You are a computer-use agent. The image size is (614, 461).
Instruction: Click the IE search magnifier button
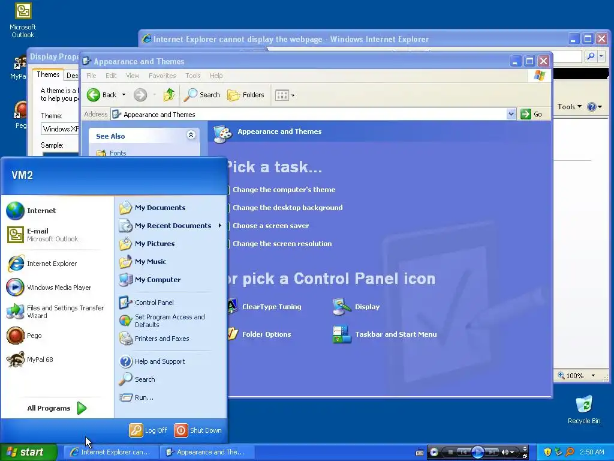point(591,56)
